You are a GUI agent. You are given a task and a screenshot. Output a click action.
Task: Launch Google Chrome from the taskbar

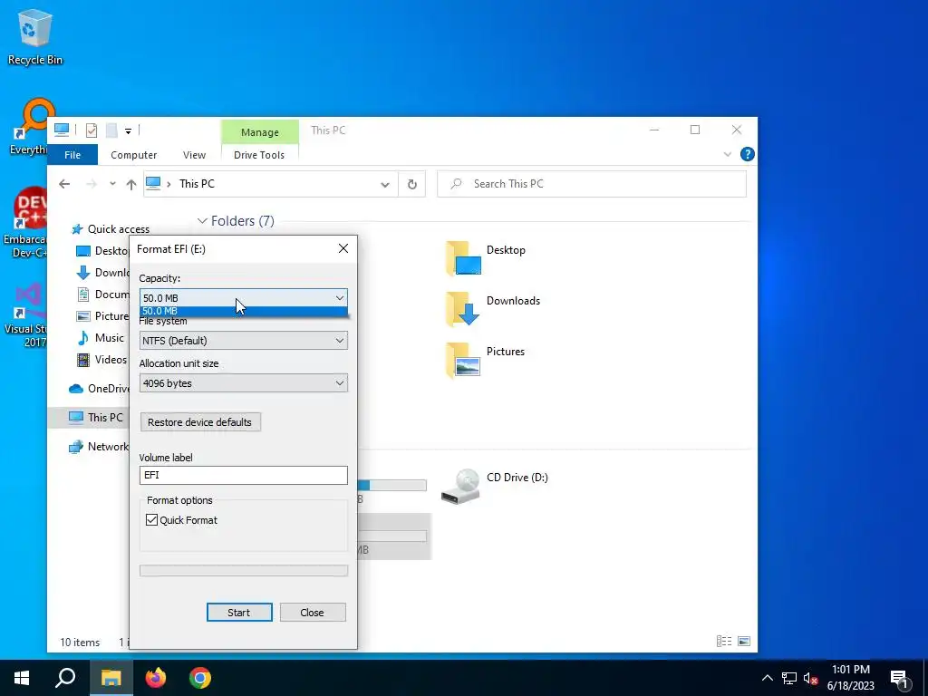(x=200, y=678)
